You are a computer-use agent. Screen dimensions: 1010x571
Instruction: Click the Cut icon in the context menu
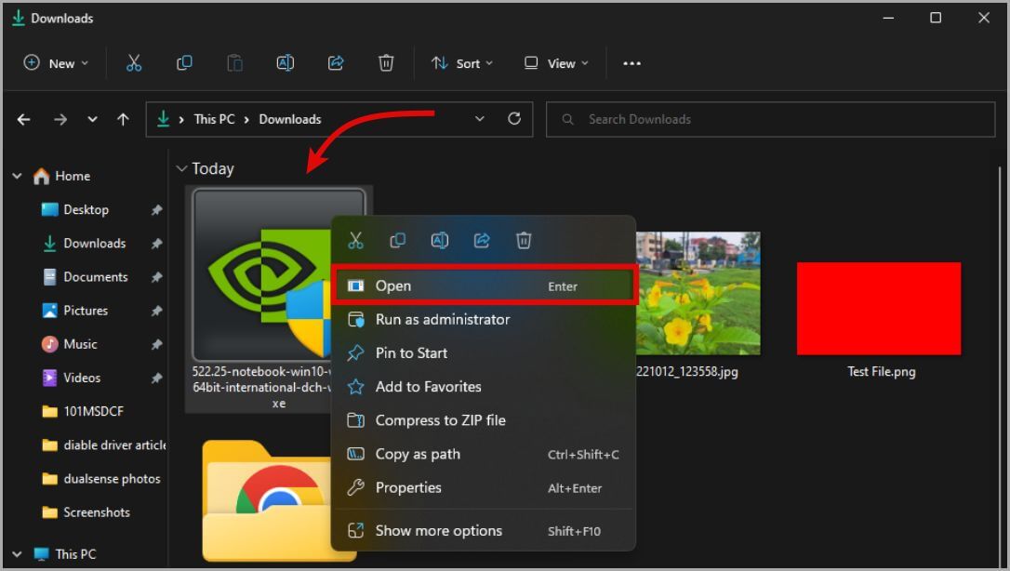tap(355, 241)
